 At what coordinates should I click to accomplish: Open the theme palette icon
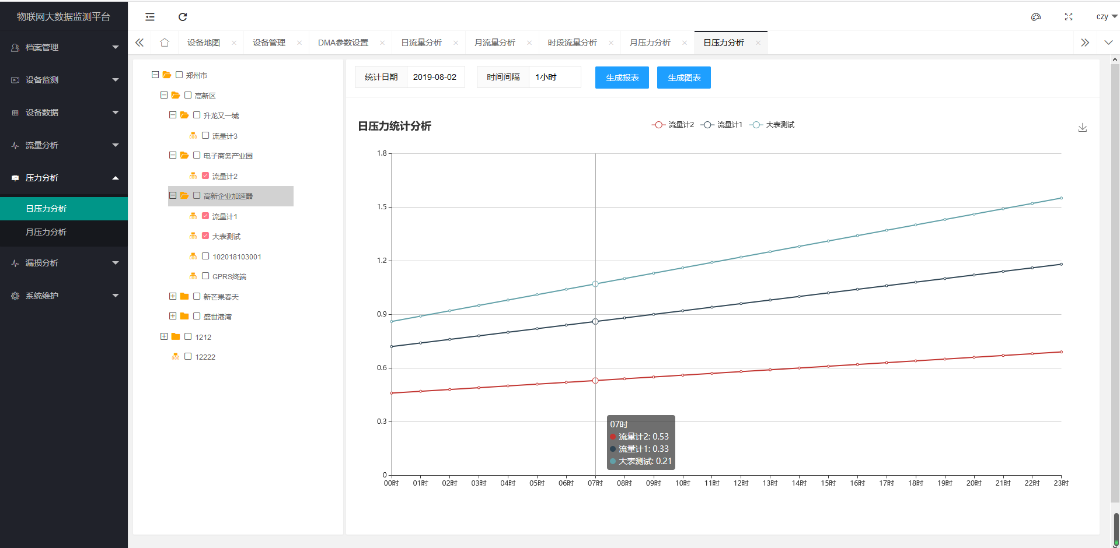(x=1036, y=17)
